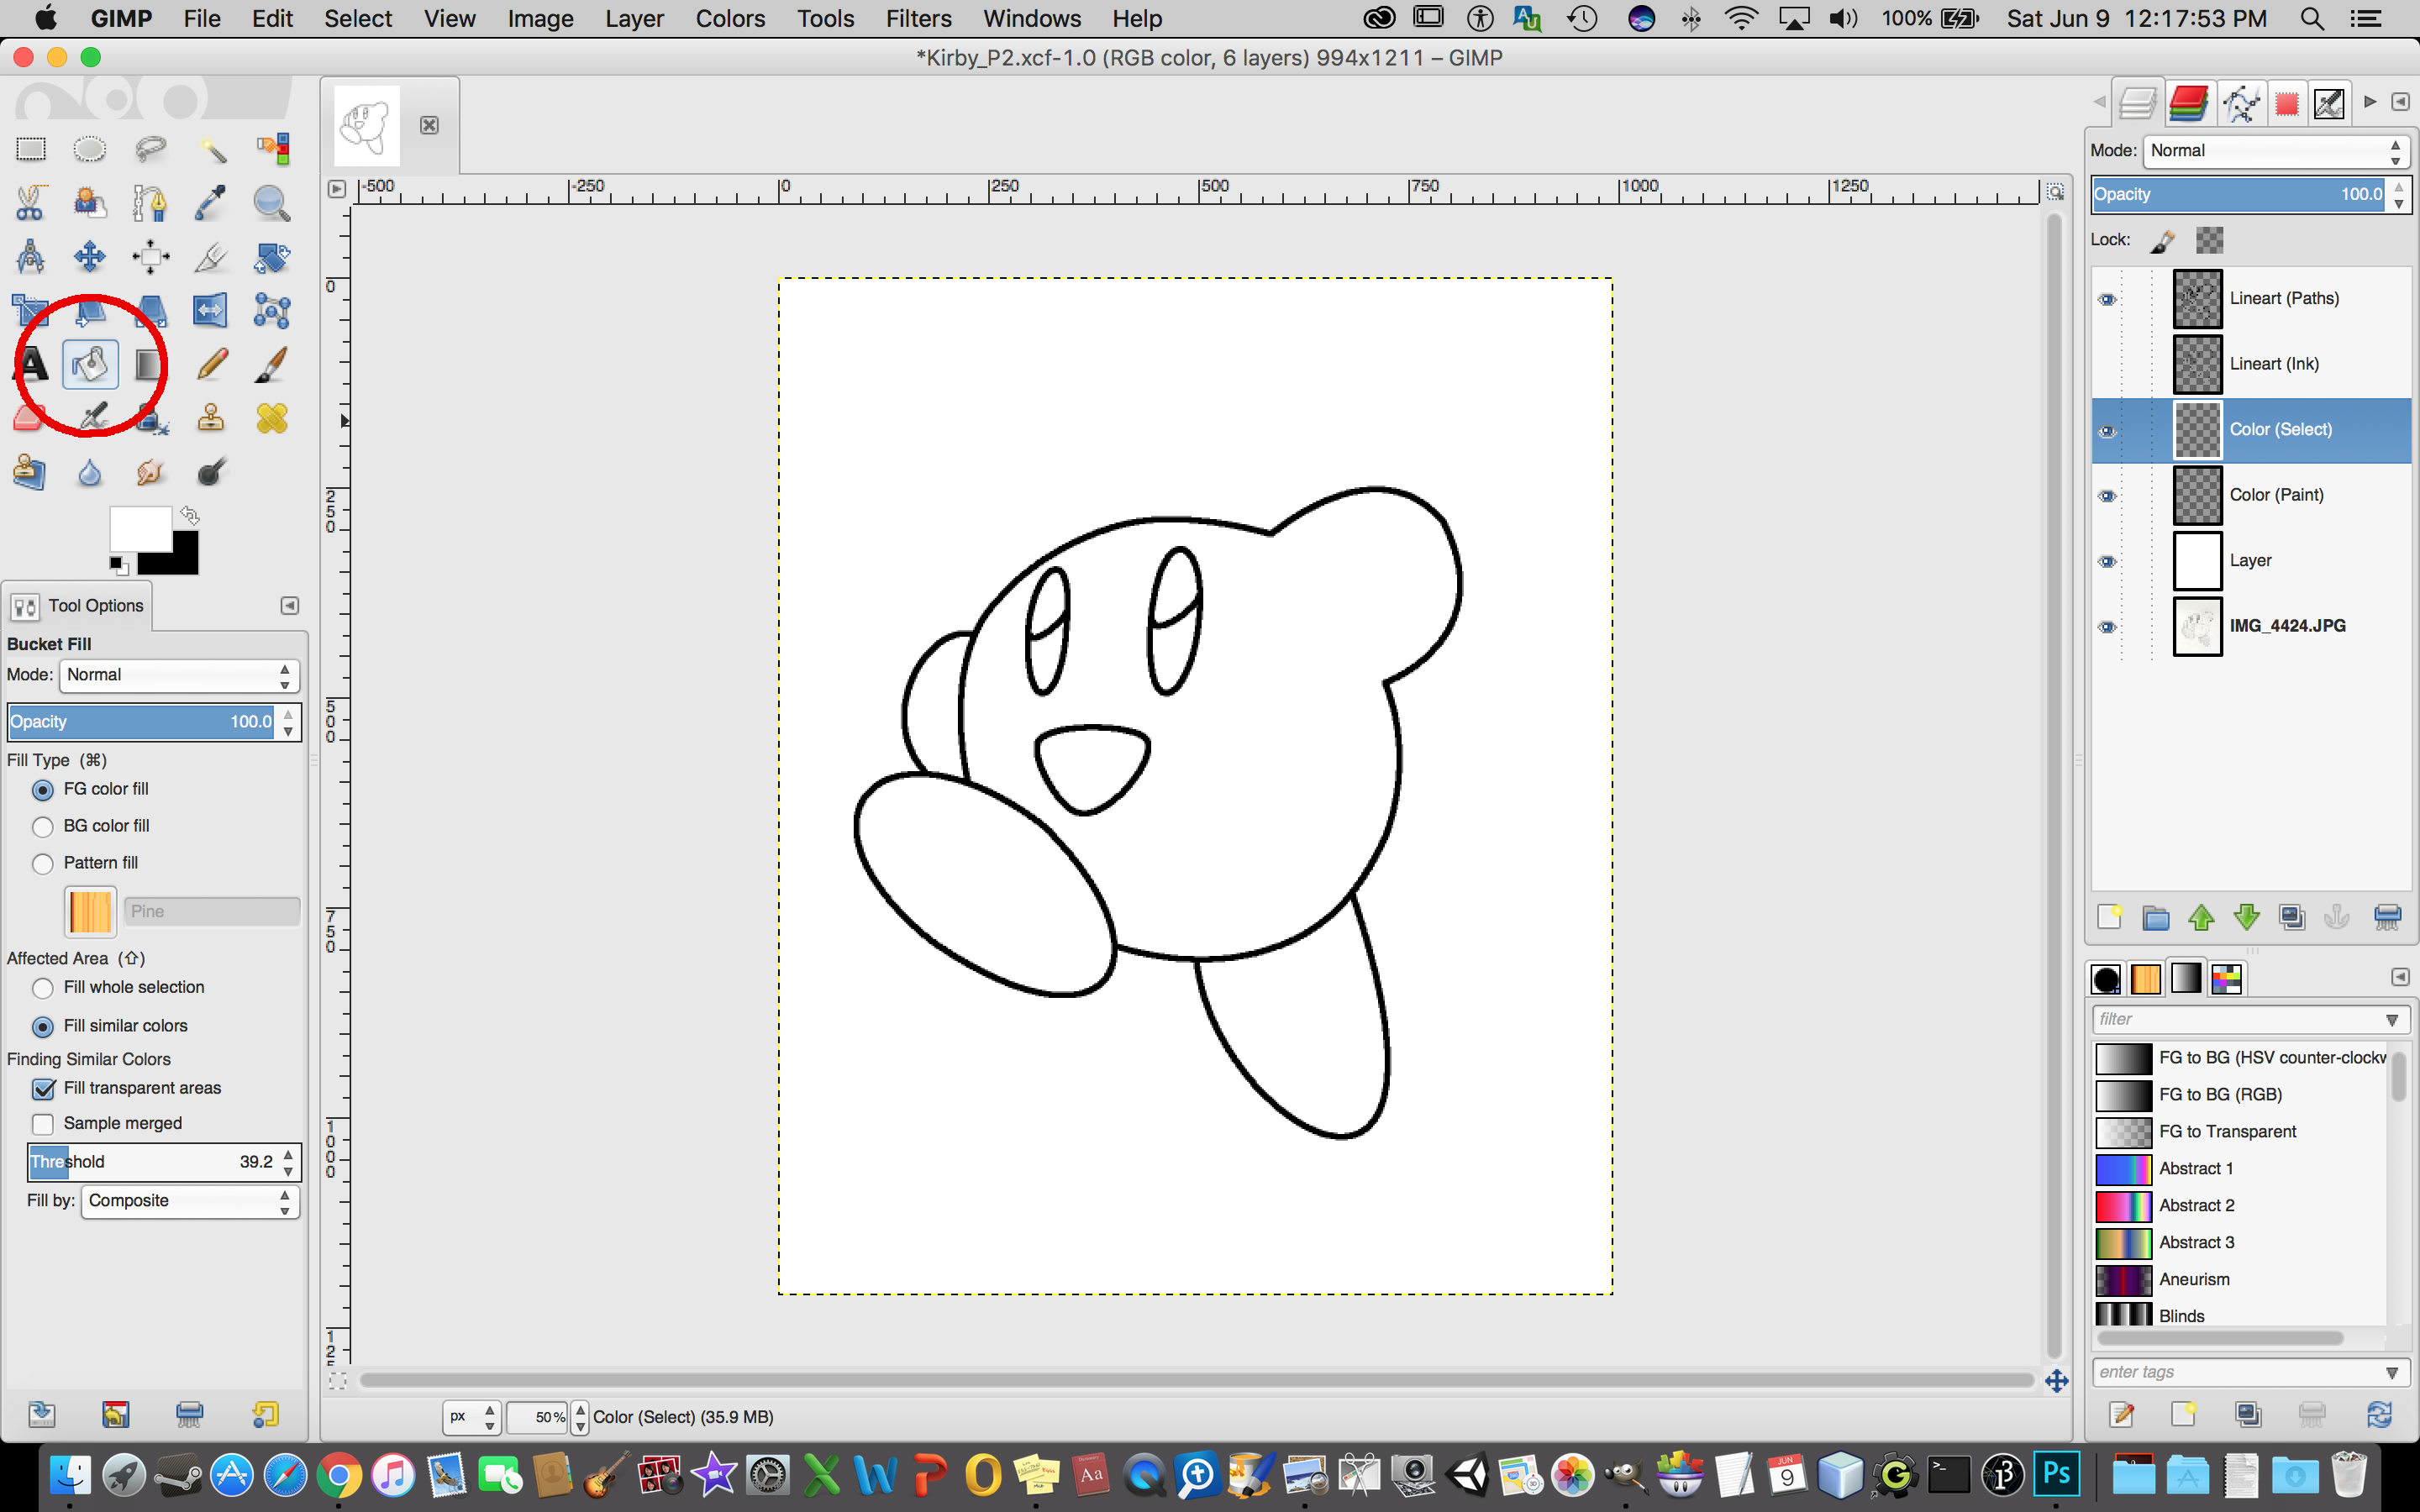Viewport: 2420px width, 1512px height.
Task: Choose Pattern fill option
Action: point(43,864)
